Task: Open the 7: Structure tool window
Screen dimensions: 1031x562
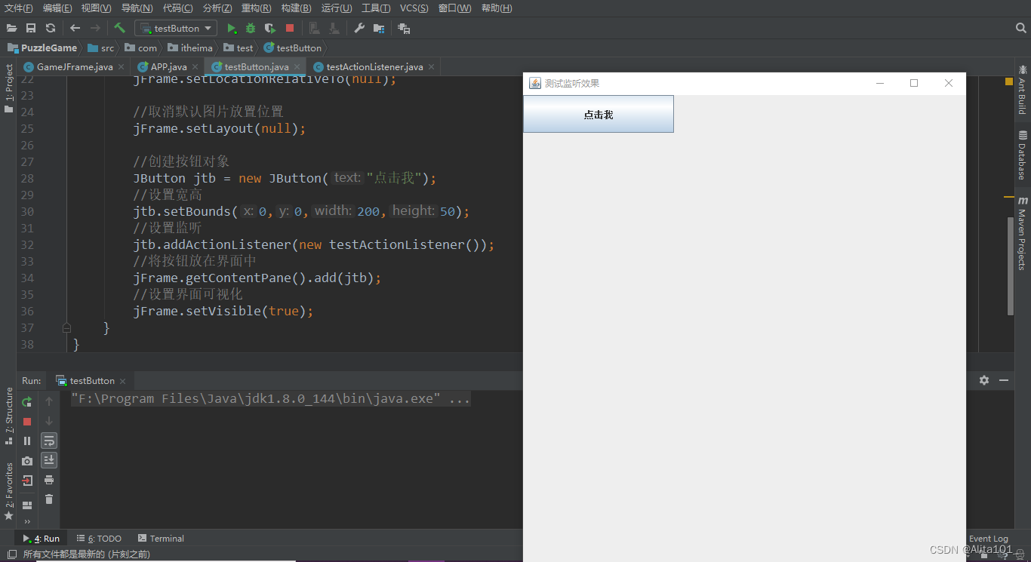Action: tap(9, 416)
